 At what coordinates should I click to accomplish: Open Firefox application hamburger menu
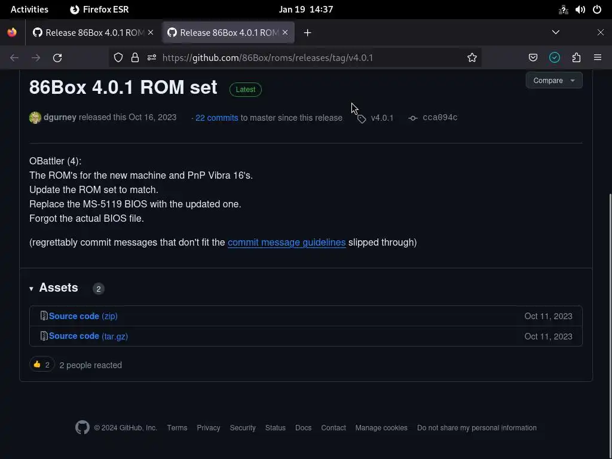click(598, 58)
